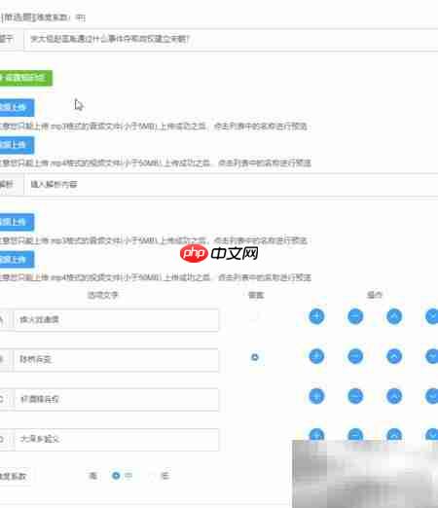Click the plus icon in option A row
438x508 pixels.
[x=316, y=316]
